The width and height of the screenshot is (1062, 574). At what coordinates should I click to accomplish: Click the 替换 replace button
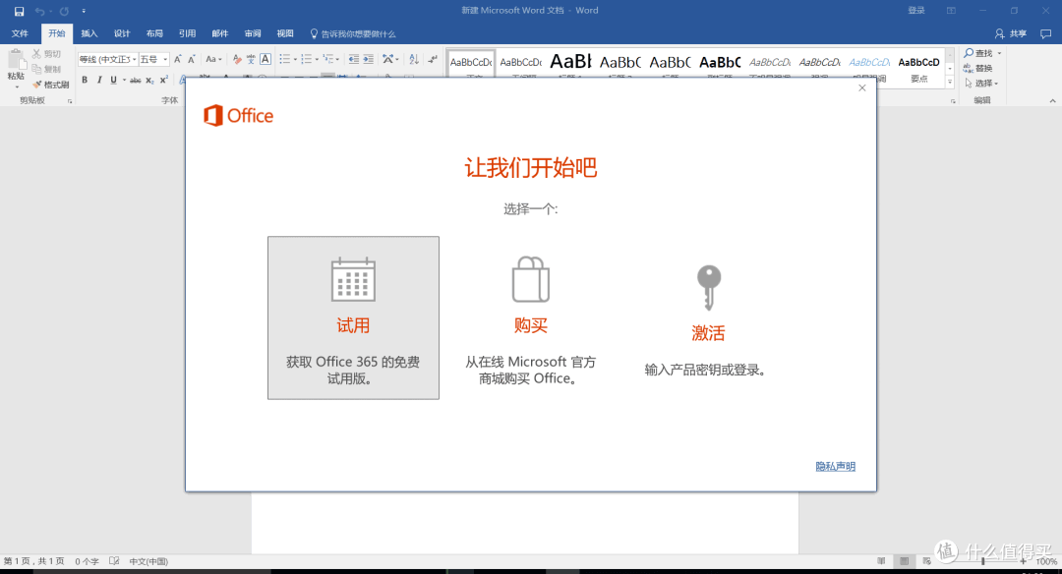coord(978,68)
